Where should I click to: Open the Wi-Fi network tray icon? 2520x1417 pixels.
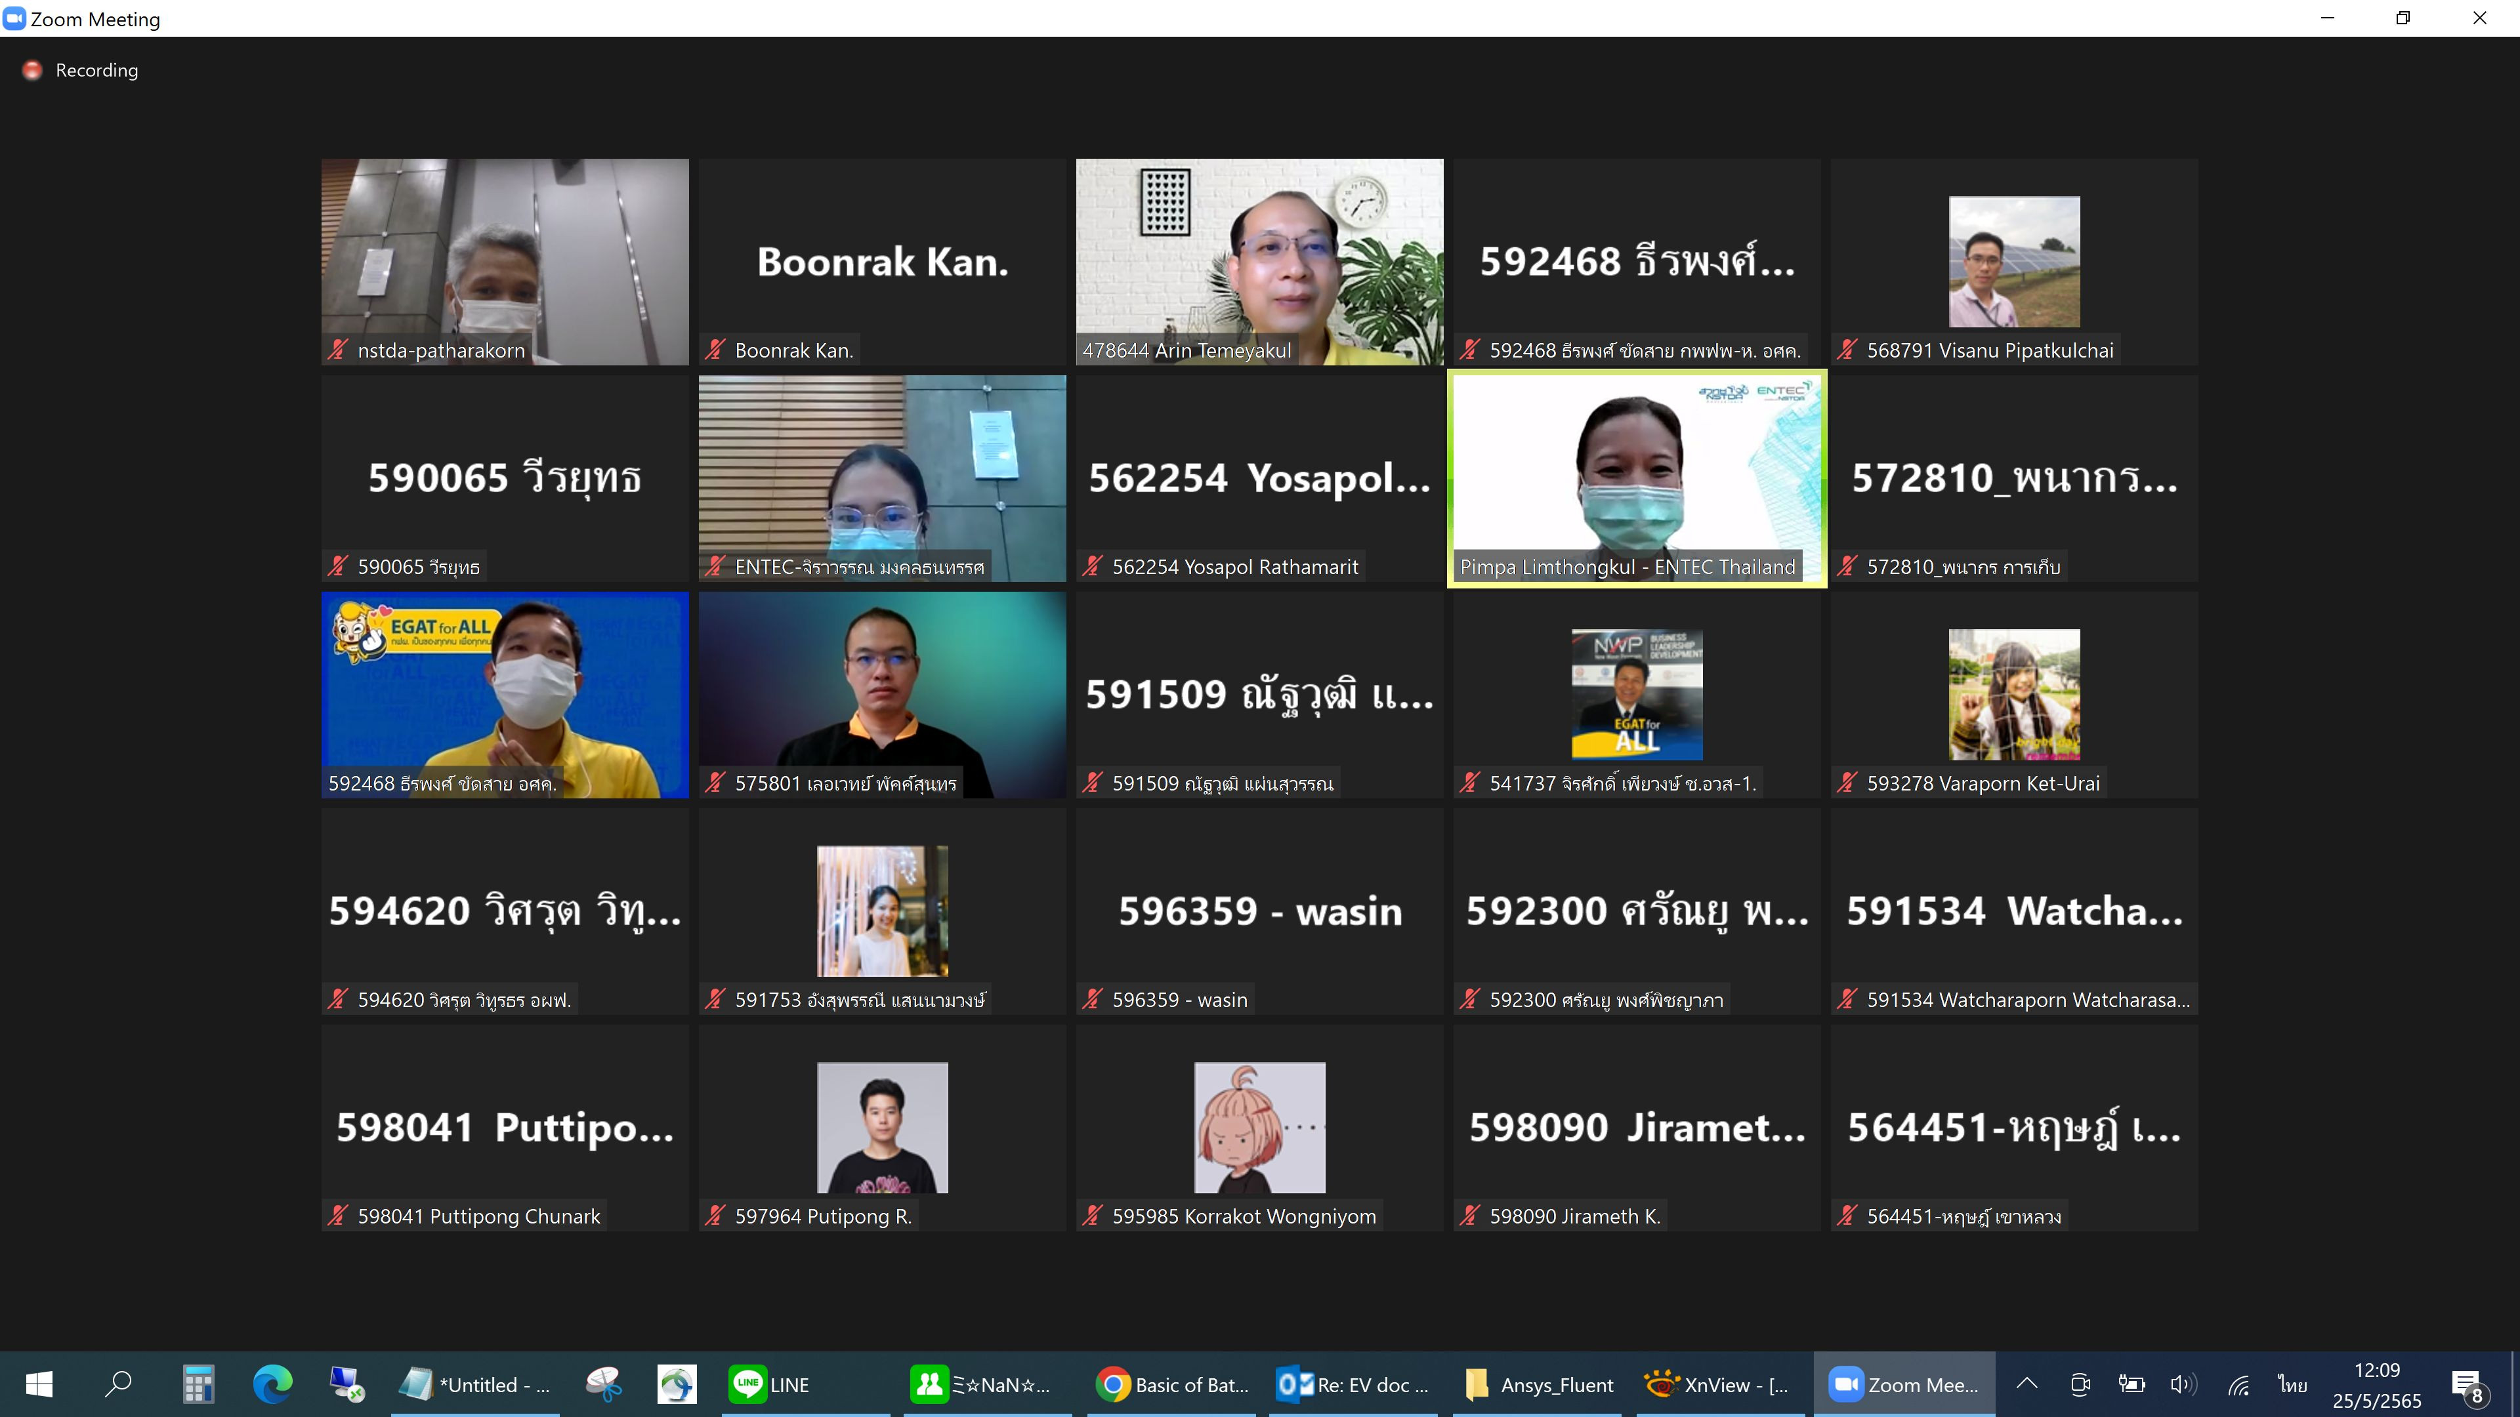pos(2238,1385)
